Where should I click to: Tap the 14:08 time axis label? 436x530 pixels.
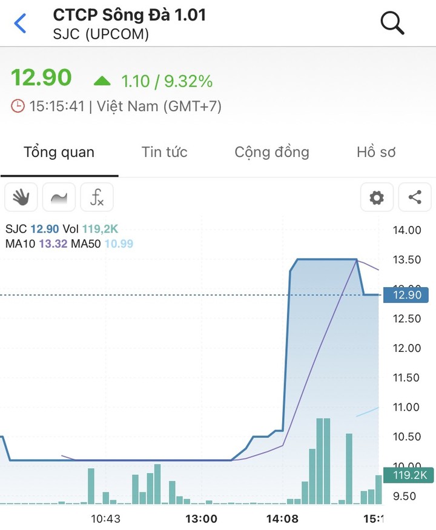[282, 519]
